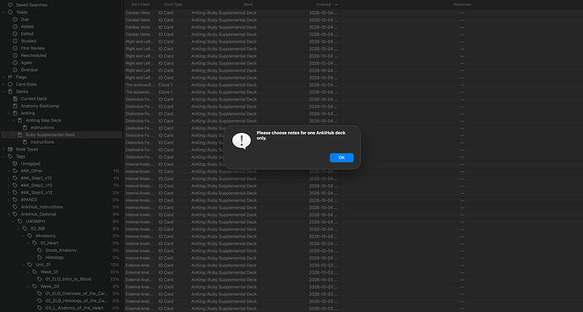Select the AnkiHub_Instructions tag
Image resolution: width=583 pixels, height=312 pixels.
click(41, 207)
